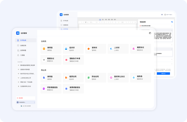Click the 桂小律AI法务管家 footer link
Screen dimensions: 187x122
26,106
